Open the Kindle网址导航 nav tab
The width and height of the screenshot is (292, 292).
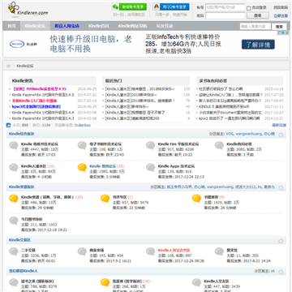pos(132,26)
